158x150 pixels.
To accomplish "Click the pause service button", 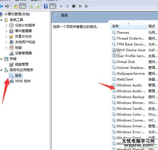I will (x=80, y=6).
